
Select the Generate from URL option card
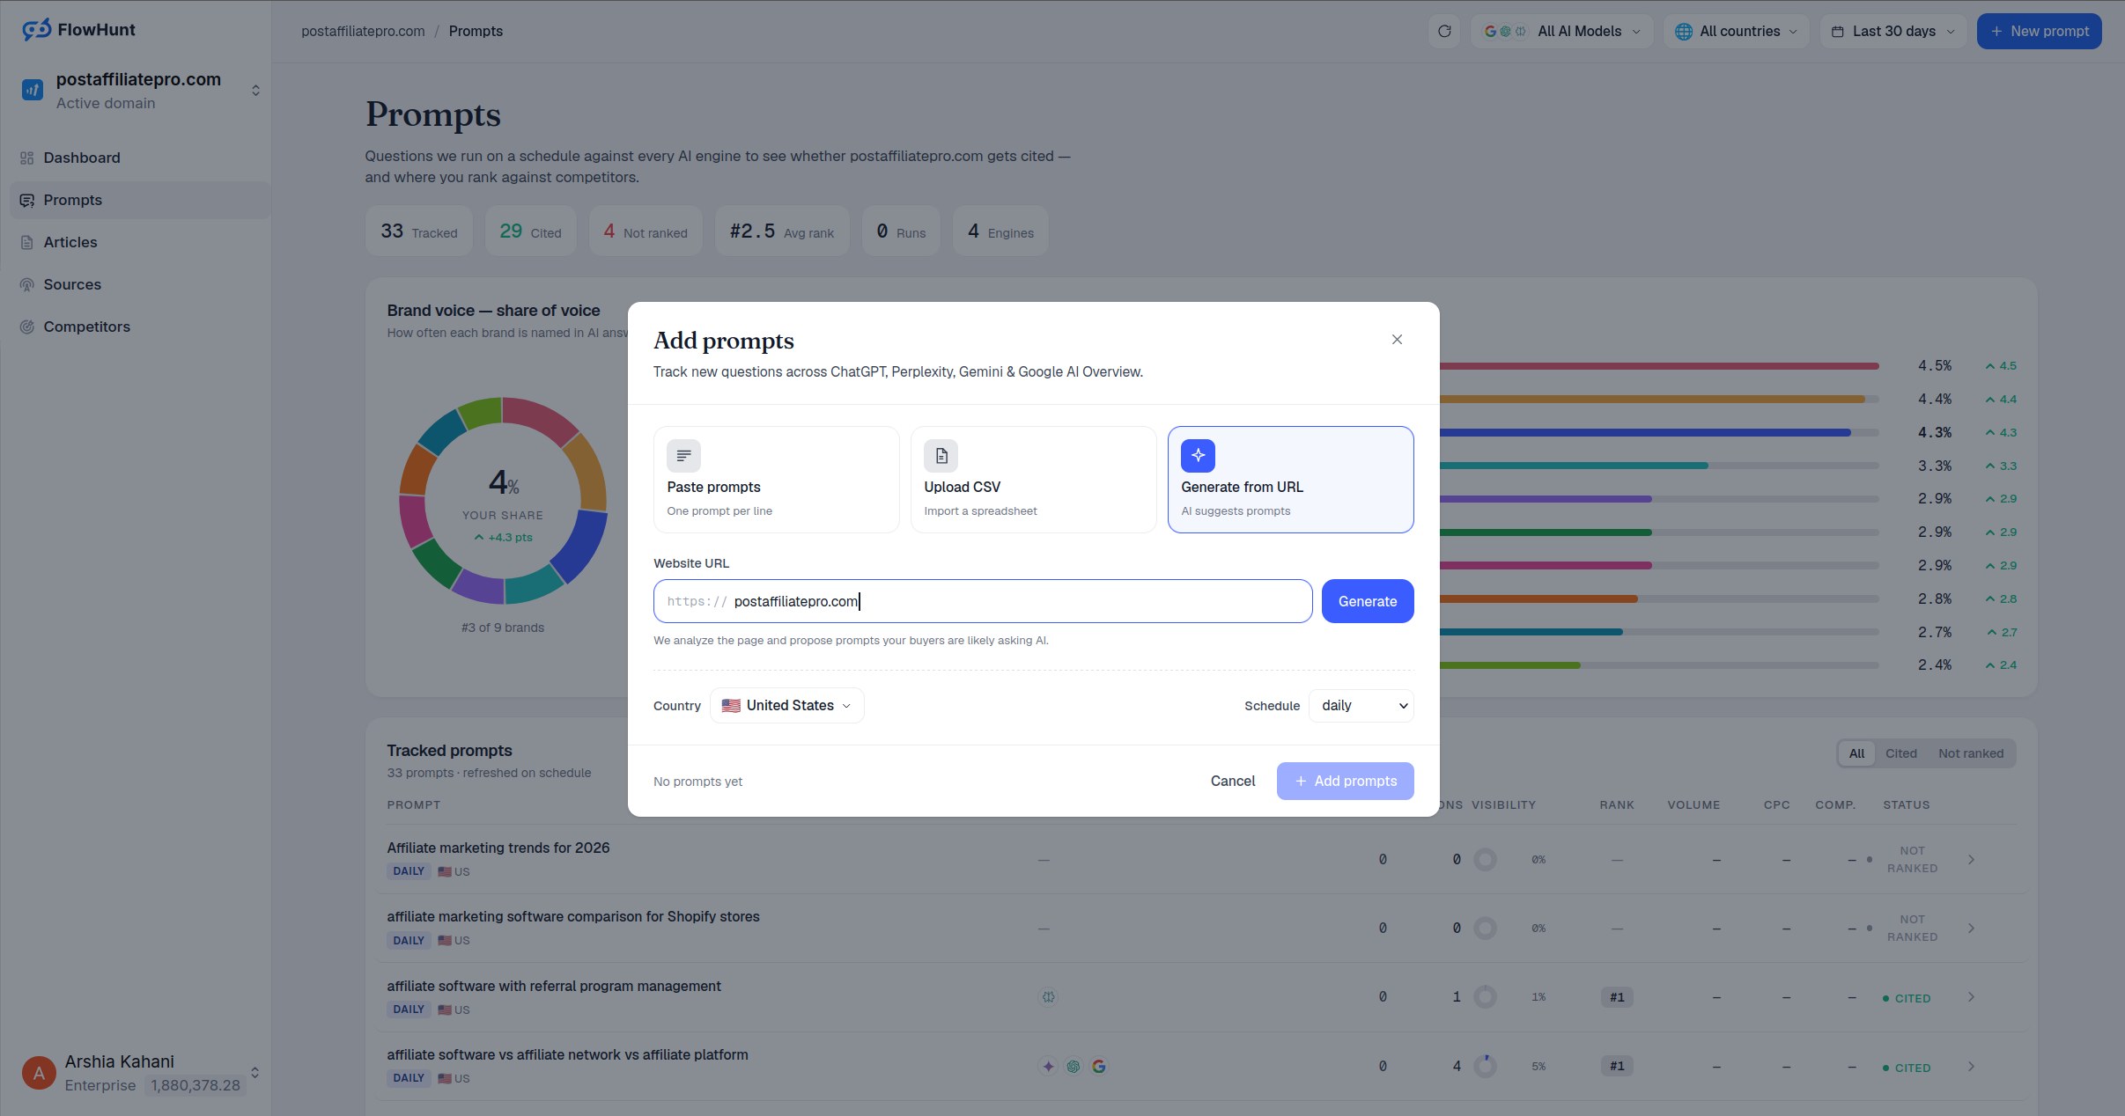1290,480
